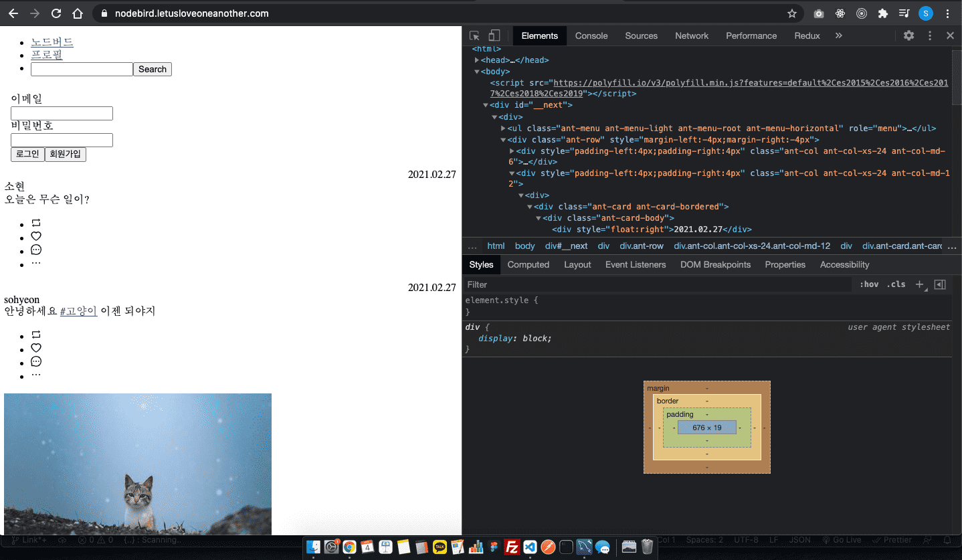Screen dimensions: 962x560
Task: Collapse the div ant-row node
Action: click(x=503, y=140)
